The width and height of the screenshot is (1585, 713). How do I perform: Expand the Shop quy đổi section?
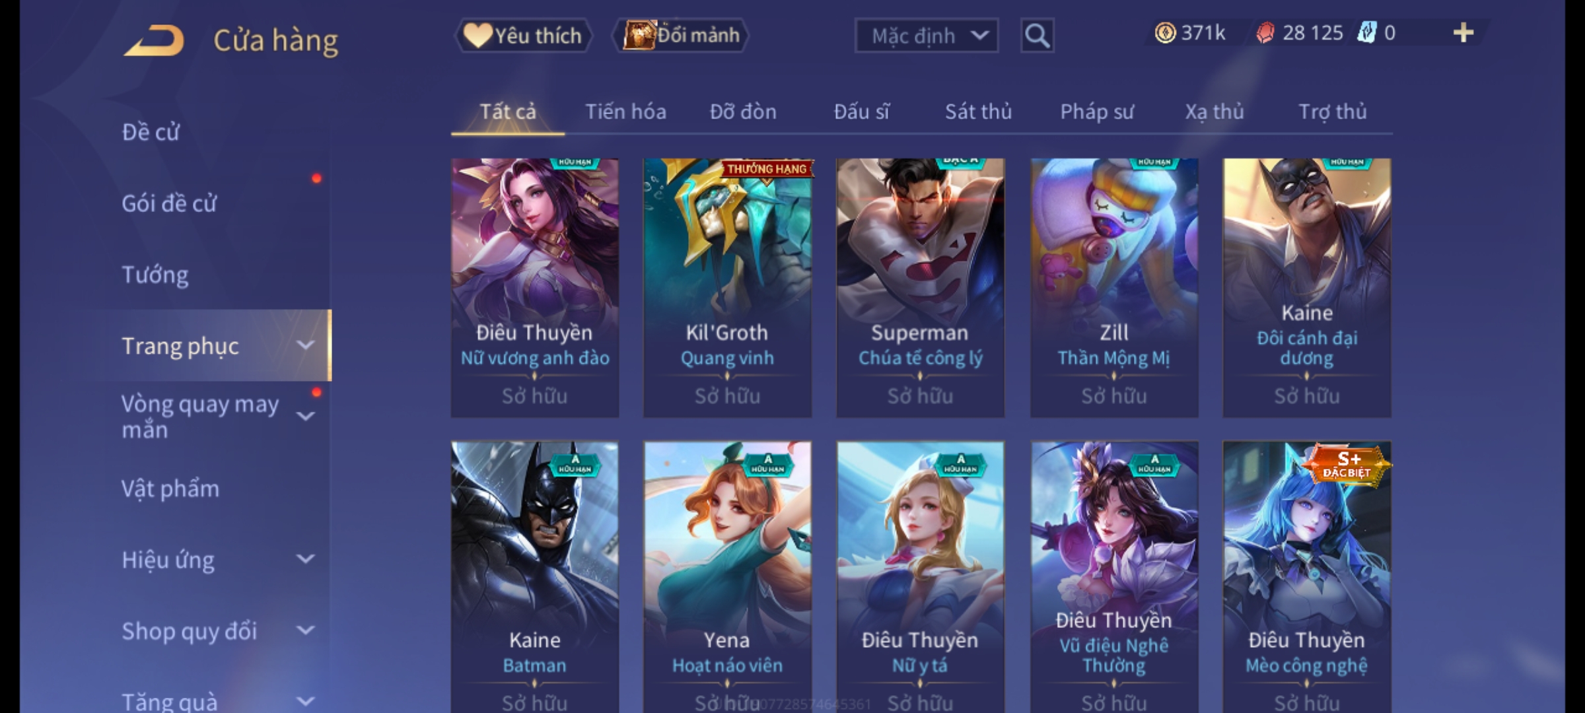305,630
